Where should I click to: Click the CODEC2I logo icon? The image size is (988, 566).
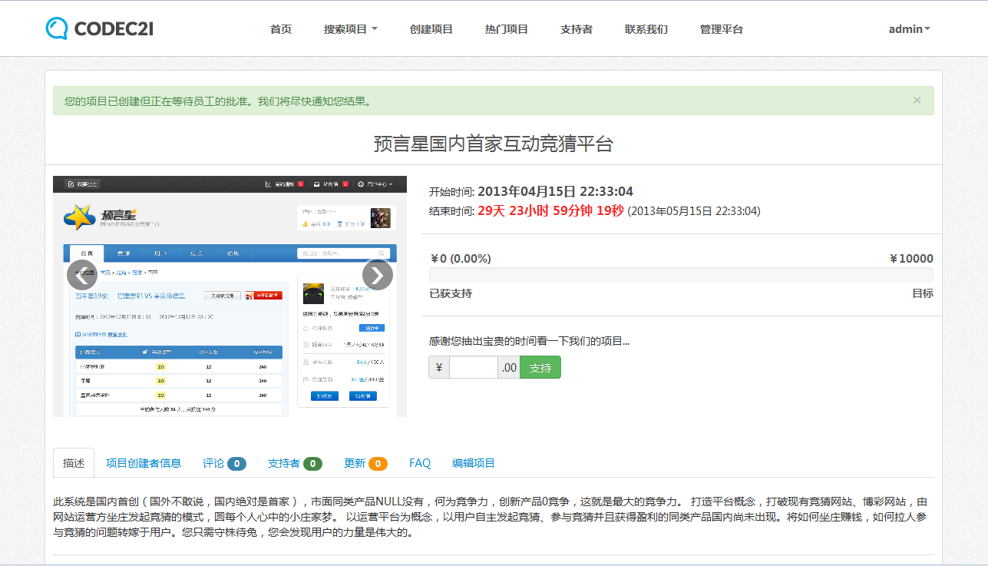[x=57, y=28]
